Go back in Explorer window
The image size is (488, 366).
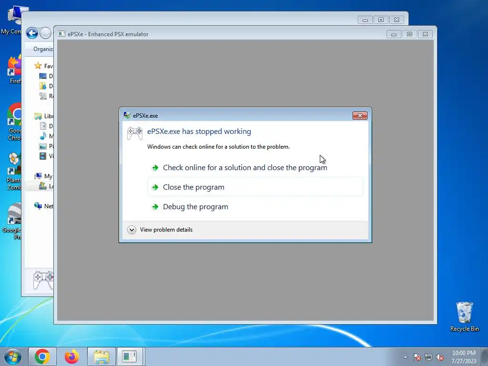(x=32, y=33)
